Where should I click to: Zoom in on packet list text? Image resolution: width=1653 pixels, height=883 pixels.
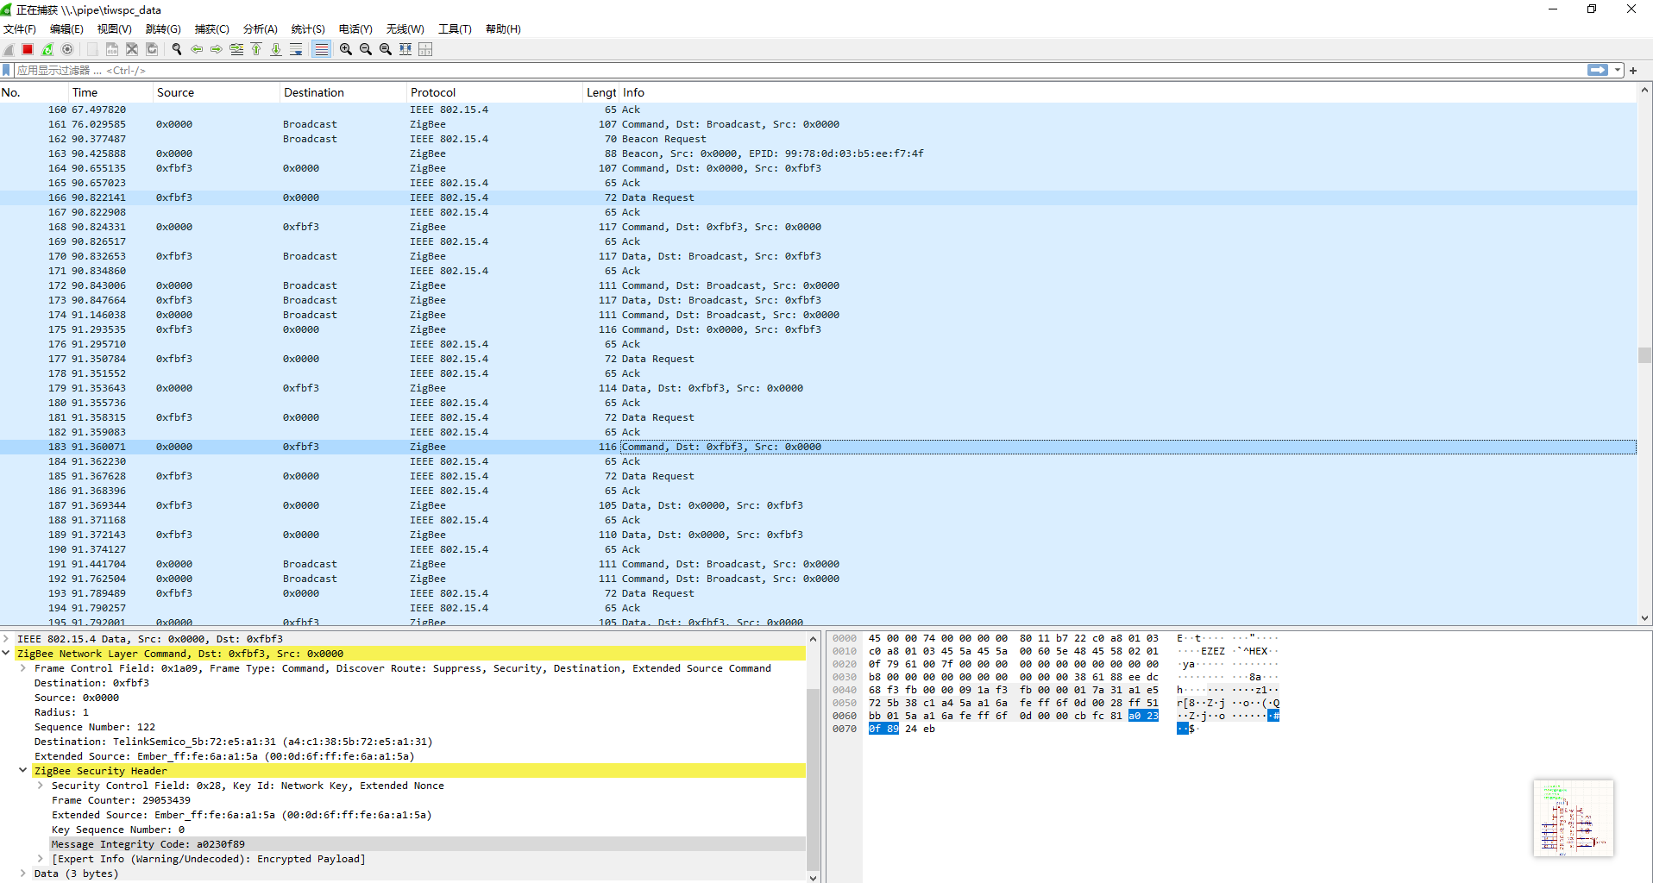coord(345,49)
